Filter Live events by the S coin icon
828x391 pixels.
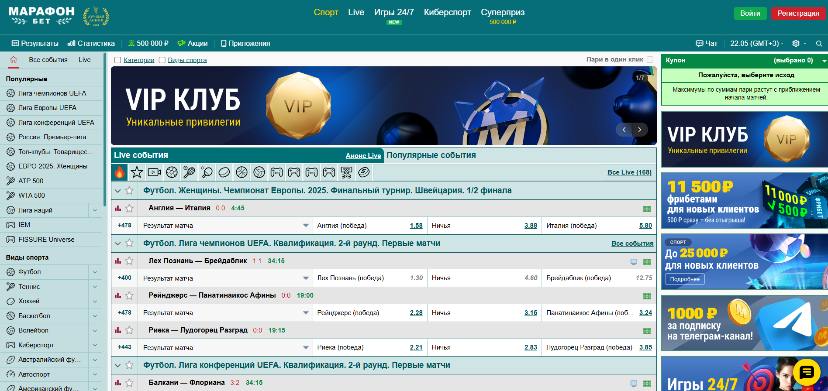364,172
